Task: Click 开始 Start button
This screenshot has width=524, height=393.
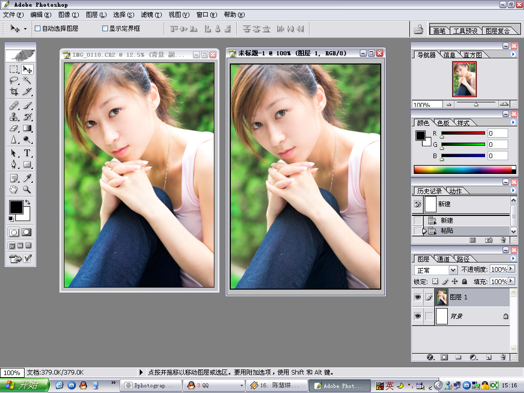Action: tap(25, 385)
